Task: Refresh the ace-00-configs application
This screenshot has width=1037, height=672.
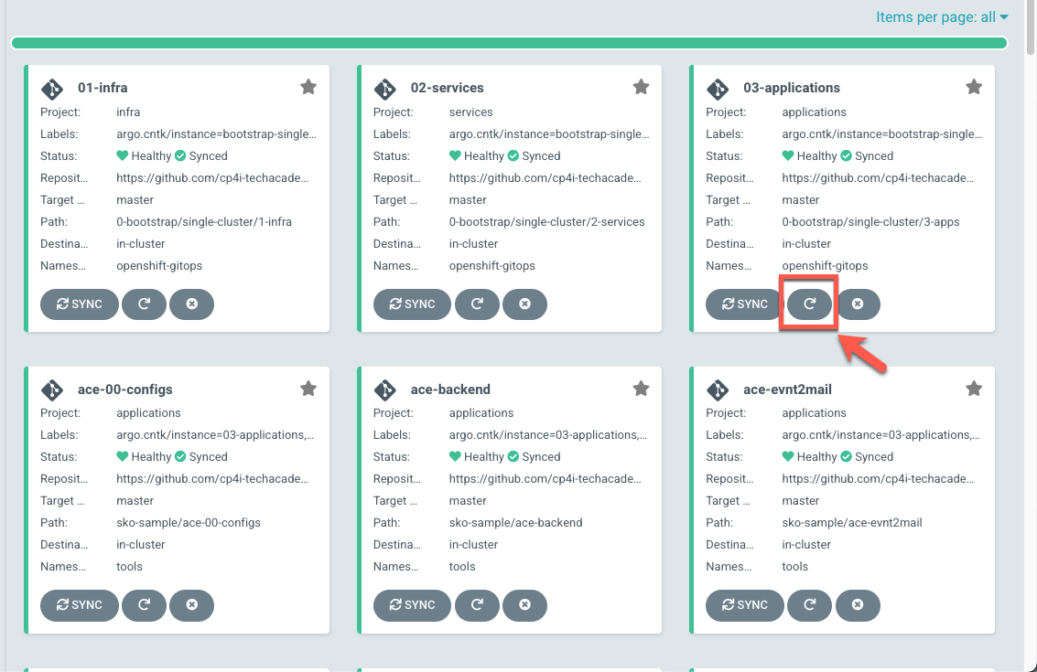Action: click(x=144, y=604)
